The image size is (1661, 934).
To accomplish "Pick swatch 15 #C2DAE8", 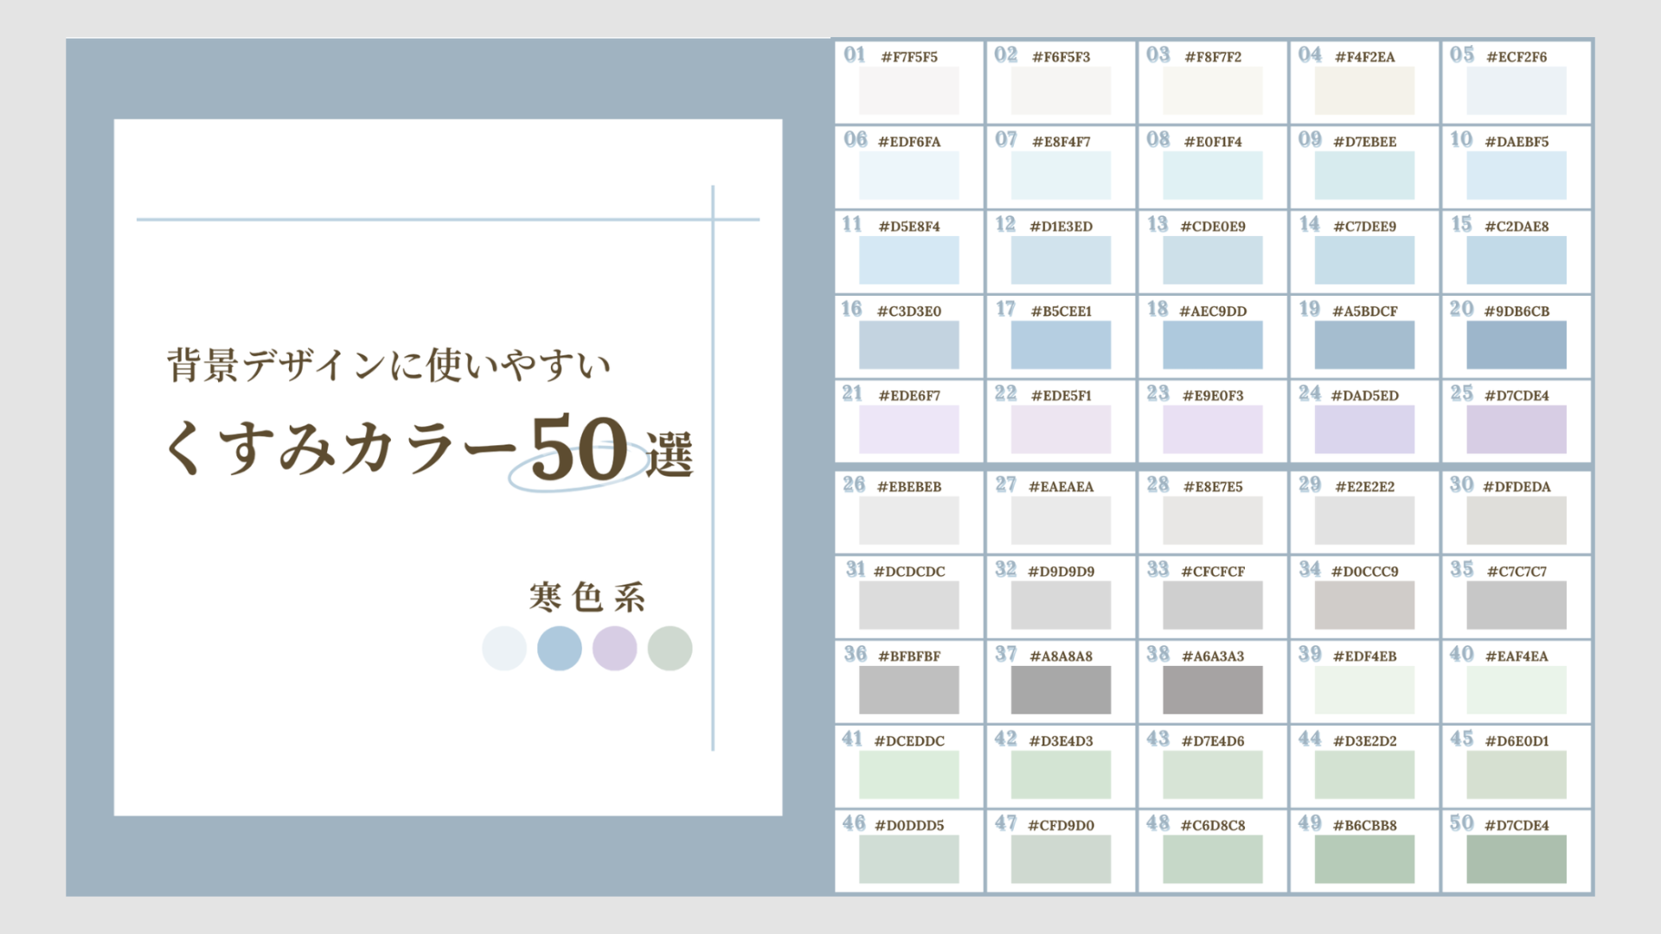I will click(1514, 259).
